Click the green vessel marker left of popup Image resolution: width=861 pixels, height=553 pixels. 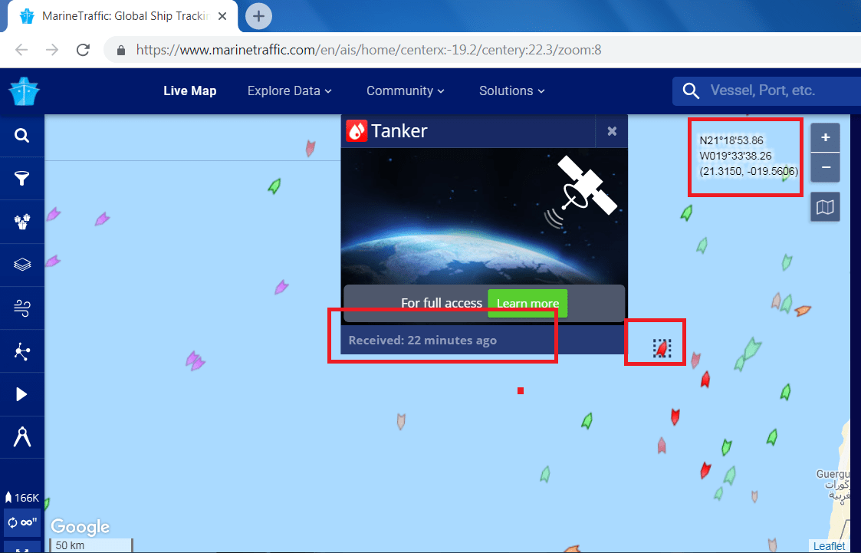coord(274,186)
